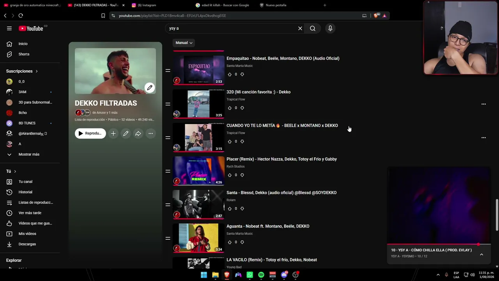This screenshot has width=499, height=281.
Task: Seek on the miniplayer red progress bar
Action: pyautogui.click(x=439, y=245)
